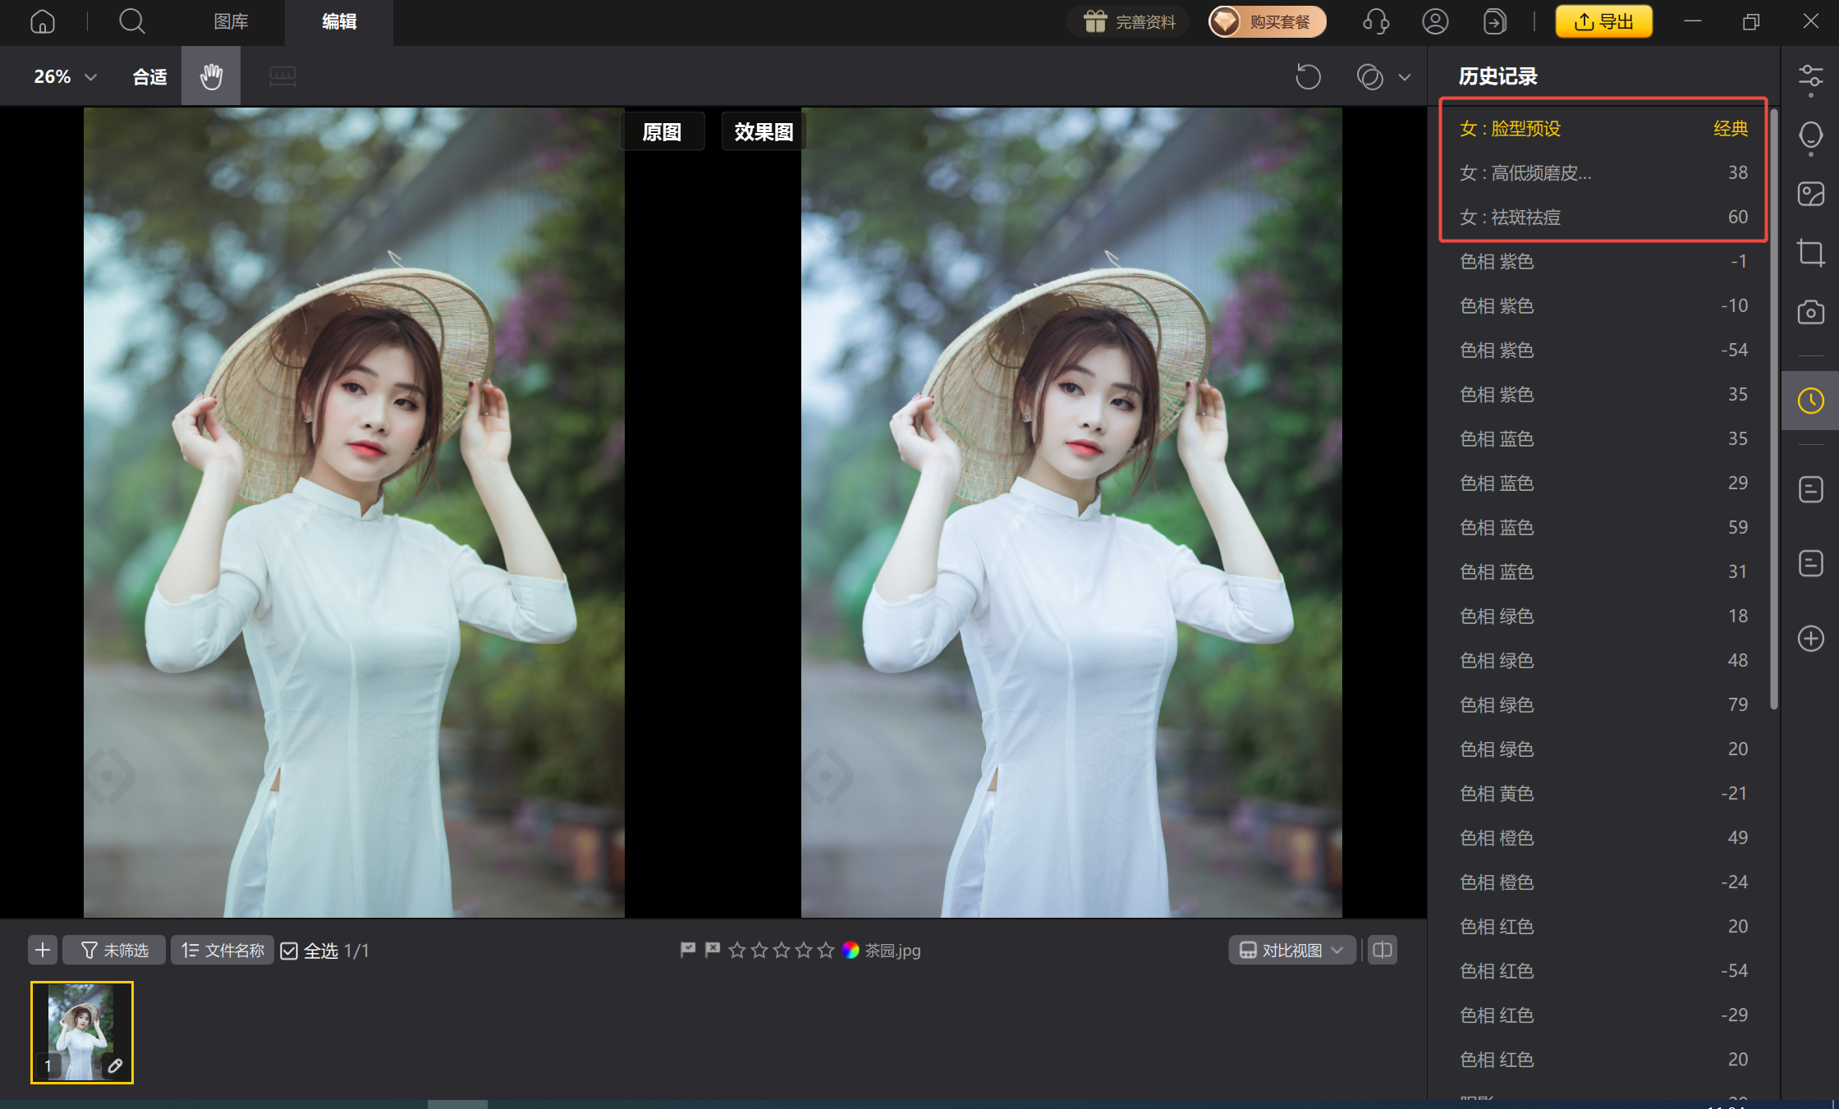Open the adjustment sliders panel icon
The width and height of the screenshot is (1839, 1109).
click(x=1810, y=78)
